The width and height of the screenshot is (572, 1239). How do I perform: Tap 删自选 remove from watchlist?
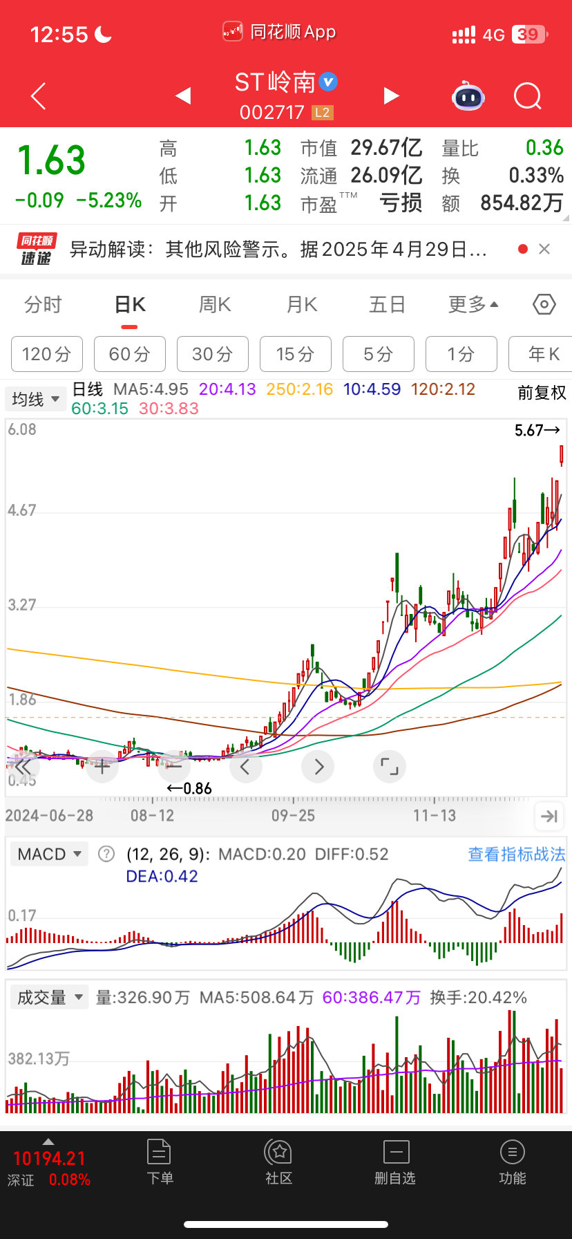point(395,1163)
